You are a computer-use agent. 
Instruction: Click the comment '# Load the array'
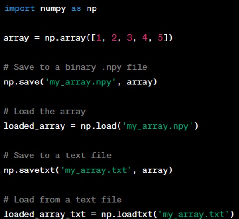point(45,112)
